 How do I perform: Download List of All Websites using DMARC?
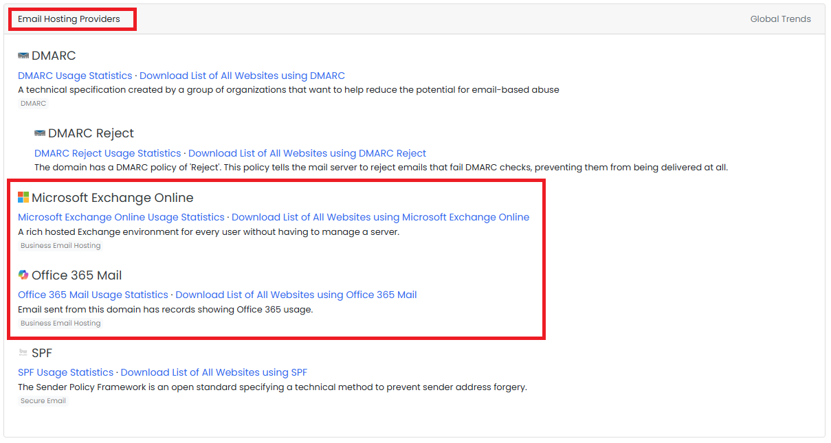pyautogui.click(x=242, y=76)
